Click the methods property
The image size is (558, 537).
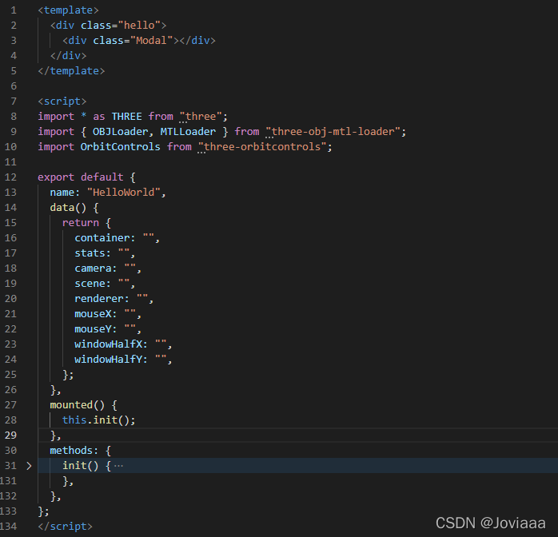pos(71,451)
